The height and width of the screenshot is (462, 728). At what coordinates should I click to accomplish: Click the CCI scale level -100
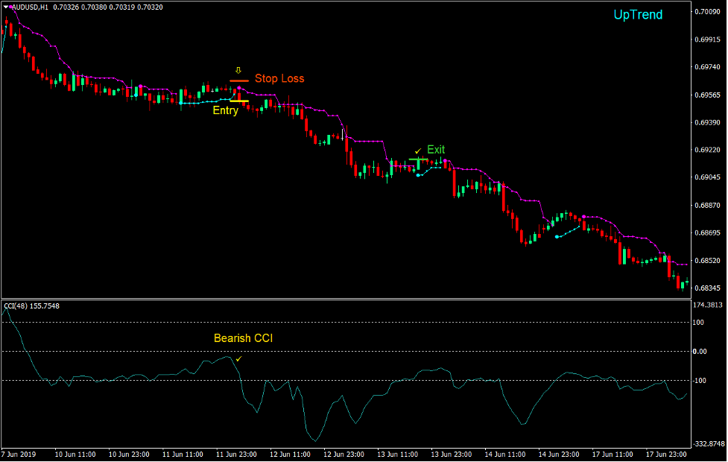[x=699, y=380]
